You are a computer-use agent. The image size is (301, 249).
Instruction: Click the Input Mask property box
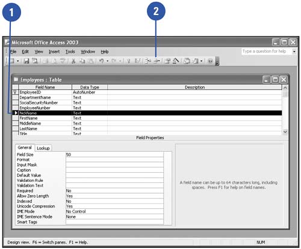114,165
